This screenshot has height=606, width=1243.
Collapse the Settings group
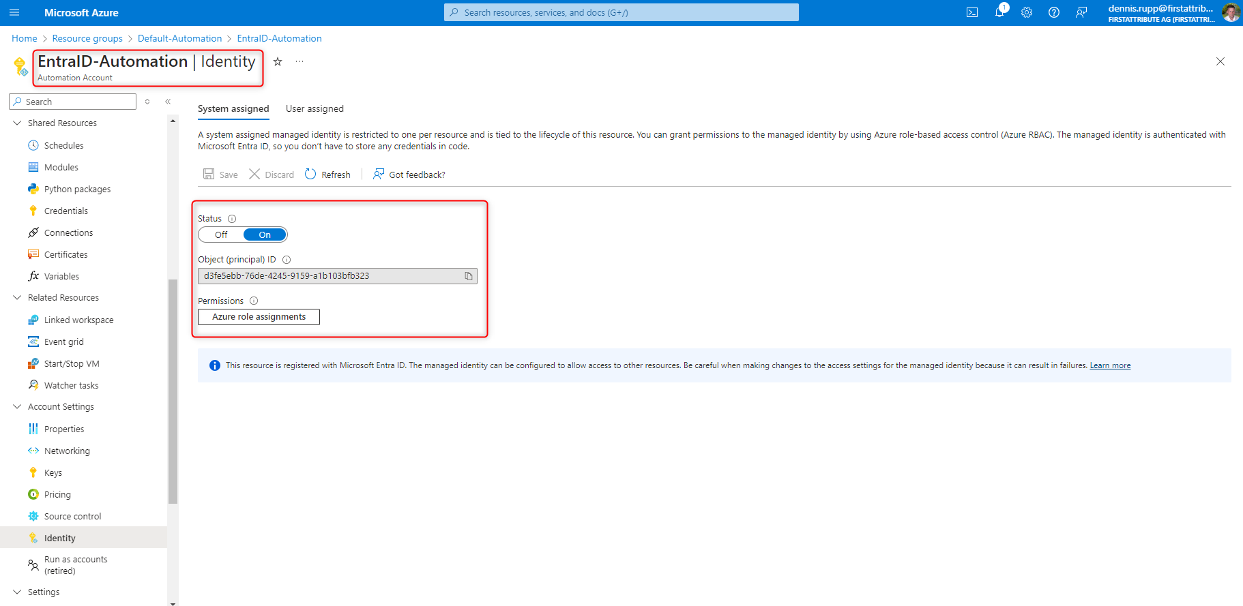click(18, 592)
